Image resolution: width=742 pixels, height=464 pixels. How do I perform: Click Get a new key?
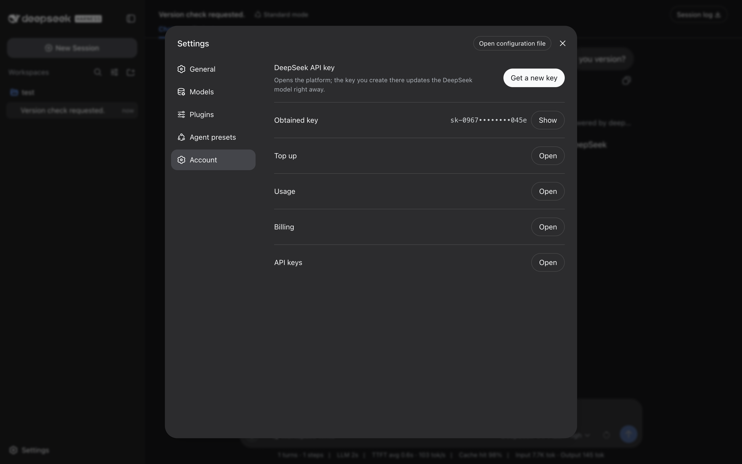(534, 78)
